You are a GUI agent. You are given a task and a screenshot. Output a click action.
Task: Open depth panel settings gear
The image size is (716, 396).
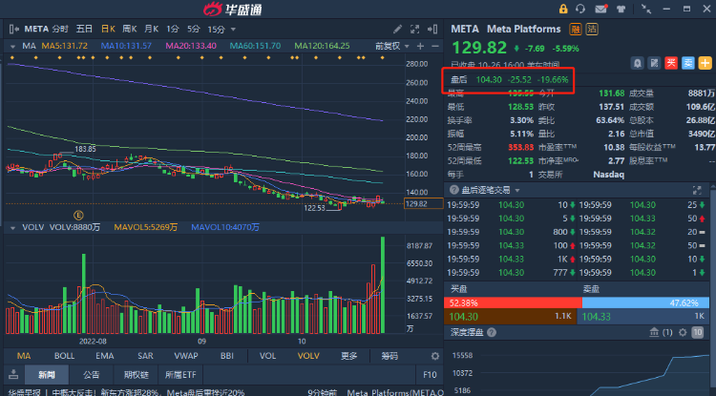click(683, 332)
